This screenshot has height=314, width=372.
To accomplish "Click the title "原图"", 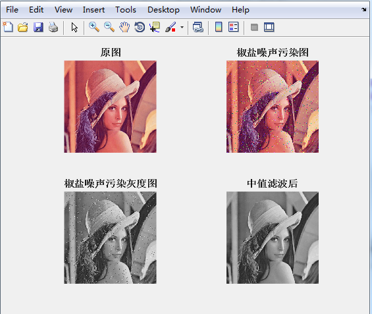I will [111, 53].
